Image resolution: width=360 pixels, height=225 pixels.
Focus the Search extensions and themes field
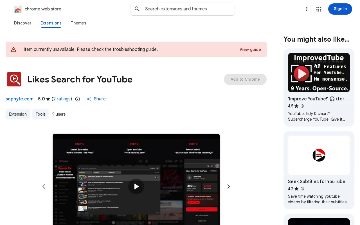183,9
